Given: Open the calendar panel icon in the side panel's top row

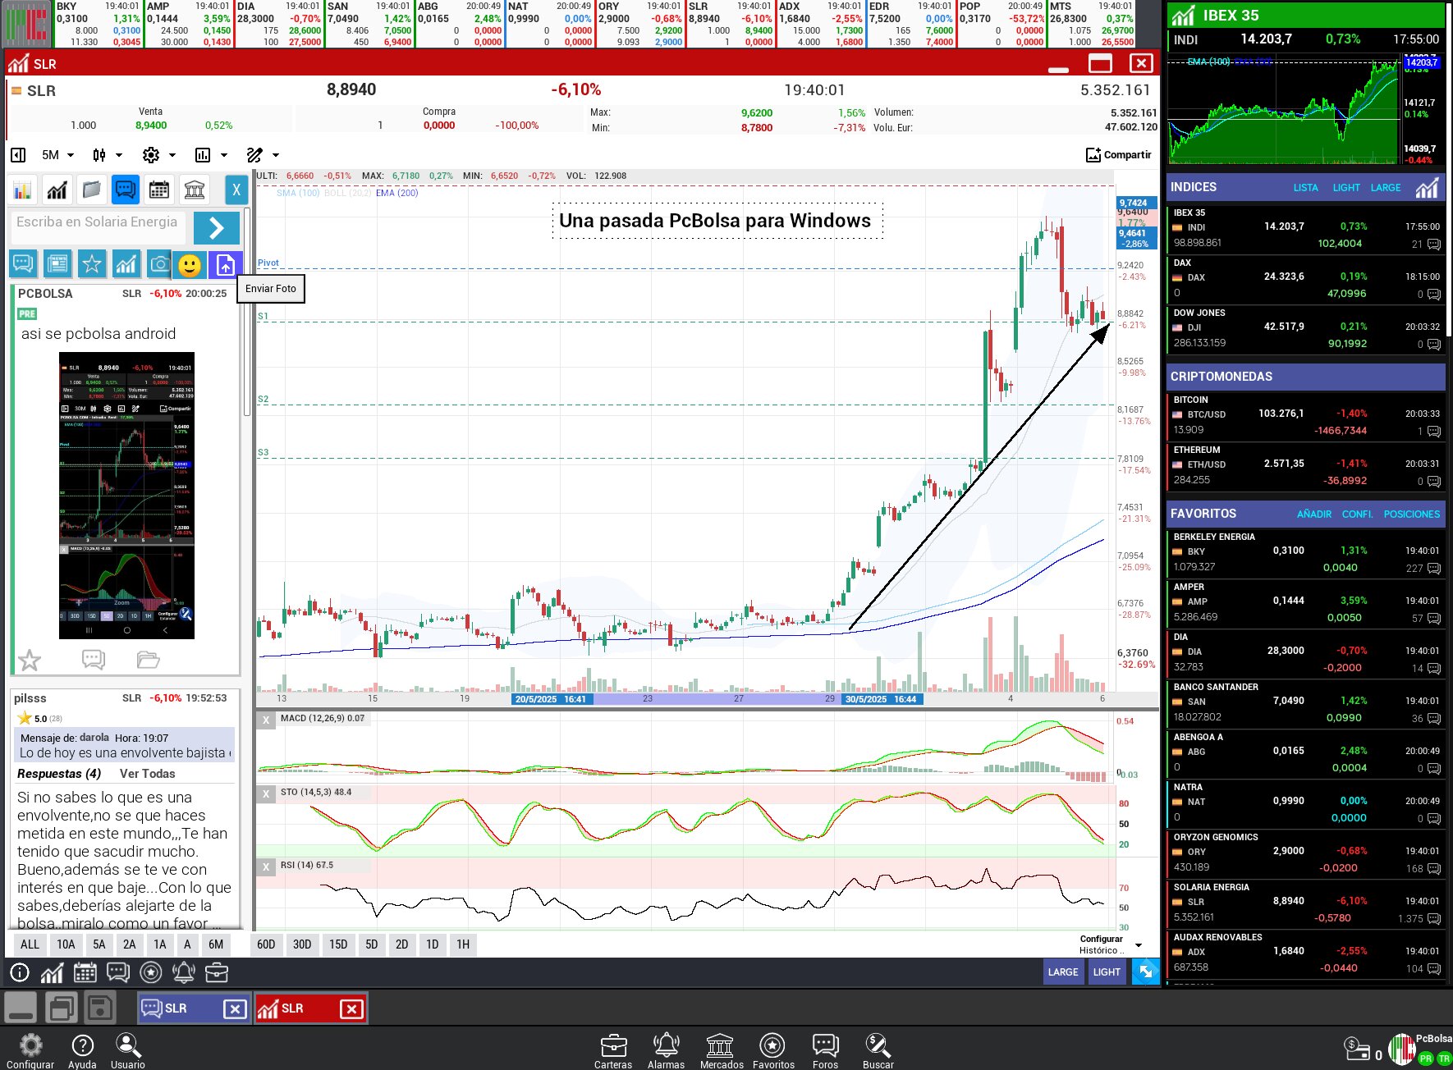Looking at the screenshot, I should [x=159, y=190].
